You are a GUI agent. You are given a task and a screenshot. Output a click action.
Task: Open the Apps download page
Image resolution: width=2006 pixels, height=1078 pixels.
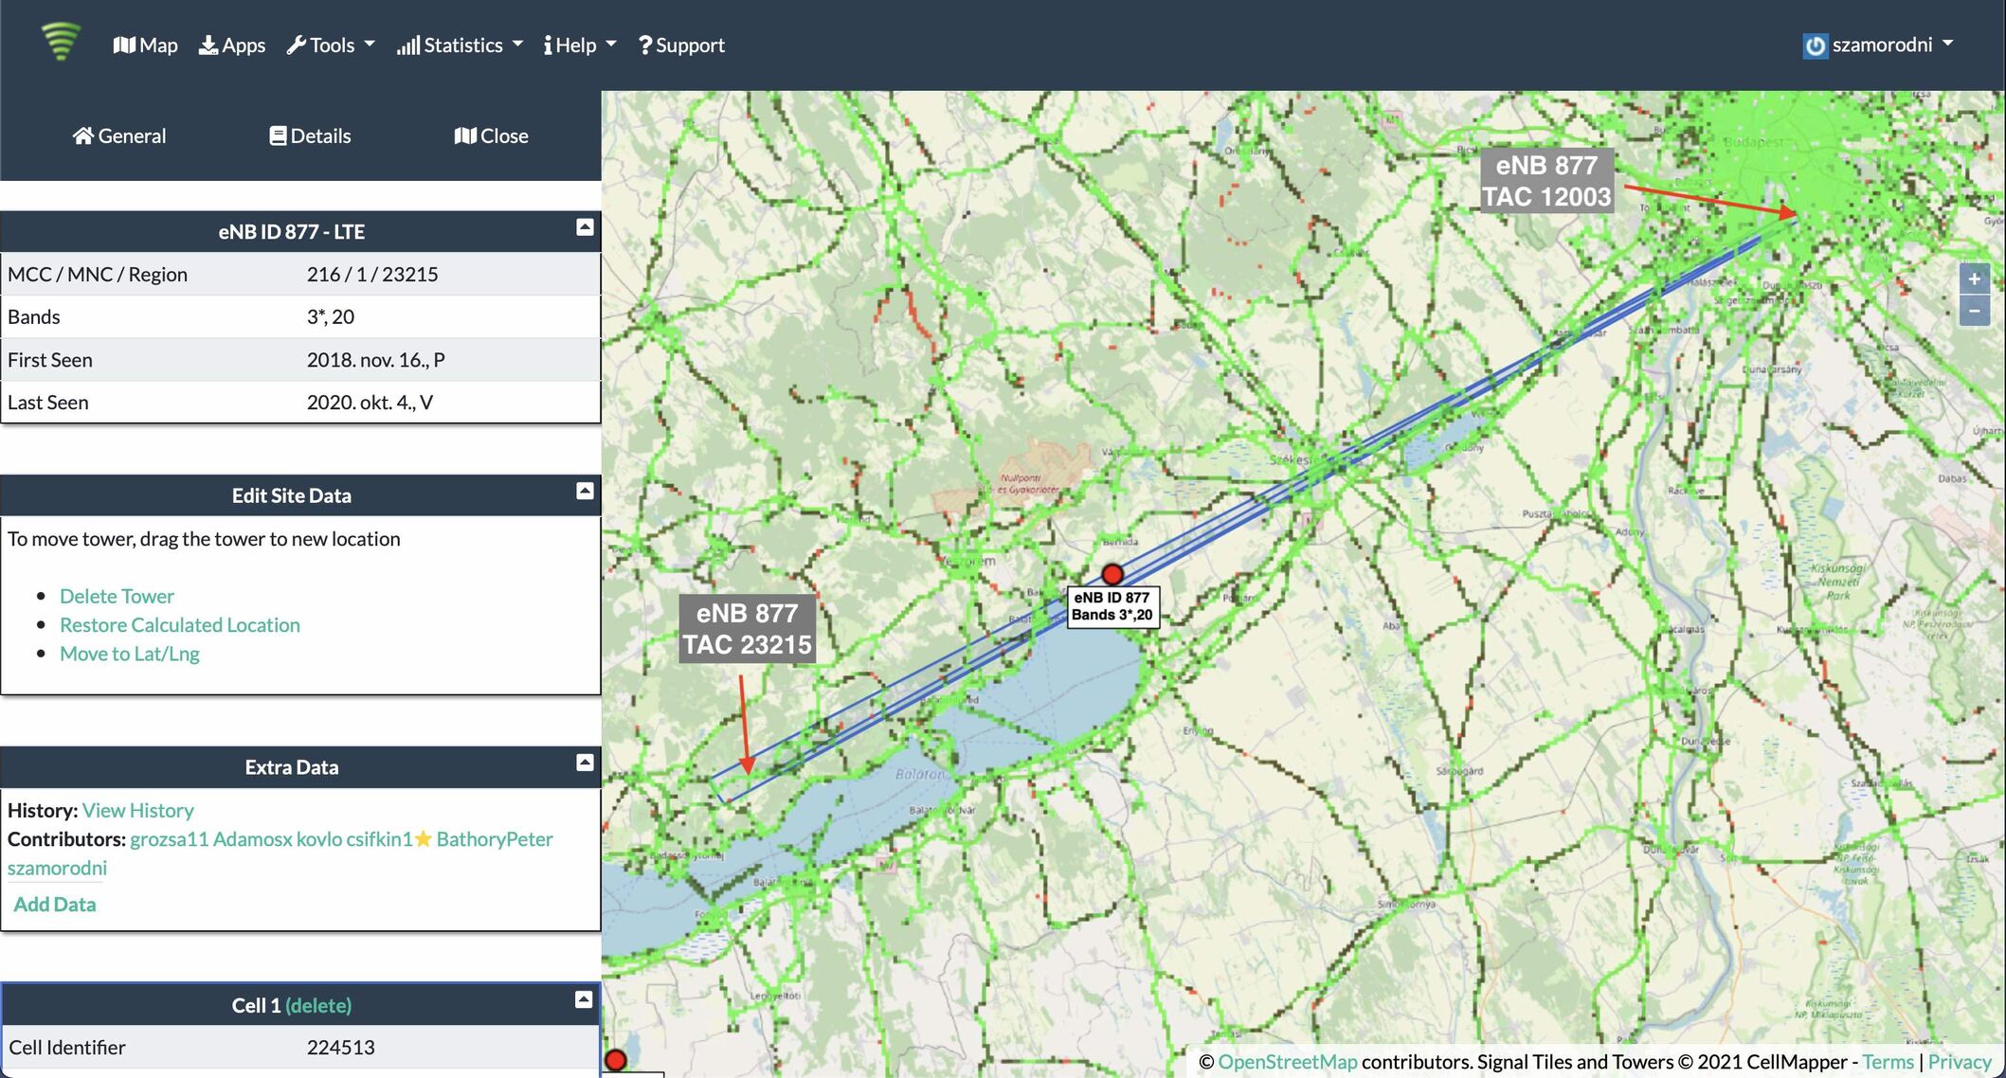tap(232, 45)
